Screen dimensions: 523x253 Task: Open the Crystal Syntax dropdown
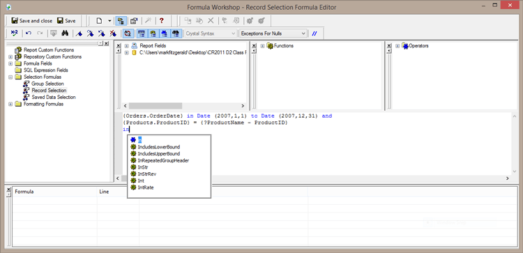210,33
